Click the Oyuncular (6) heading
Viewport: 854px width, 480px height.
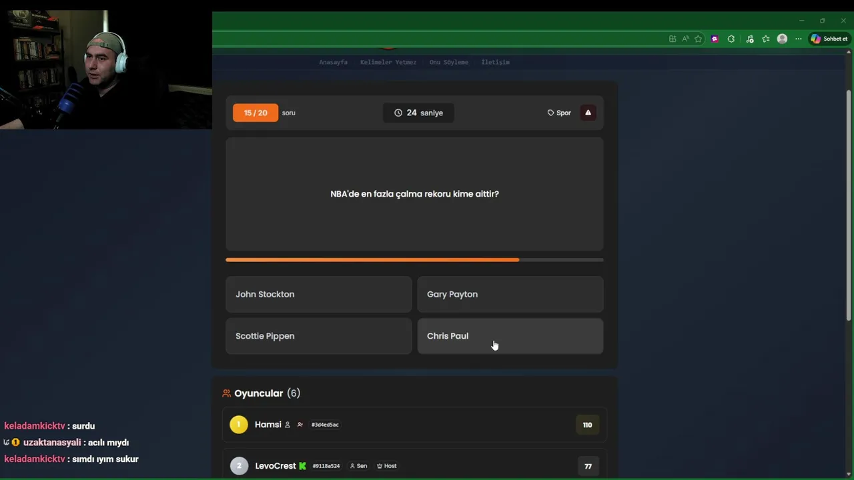267,393
